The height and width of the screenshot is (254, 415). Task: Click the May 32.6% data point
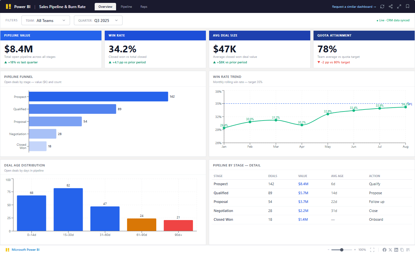[x=328, y=114]
